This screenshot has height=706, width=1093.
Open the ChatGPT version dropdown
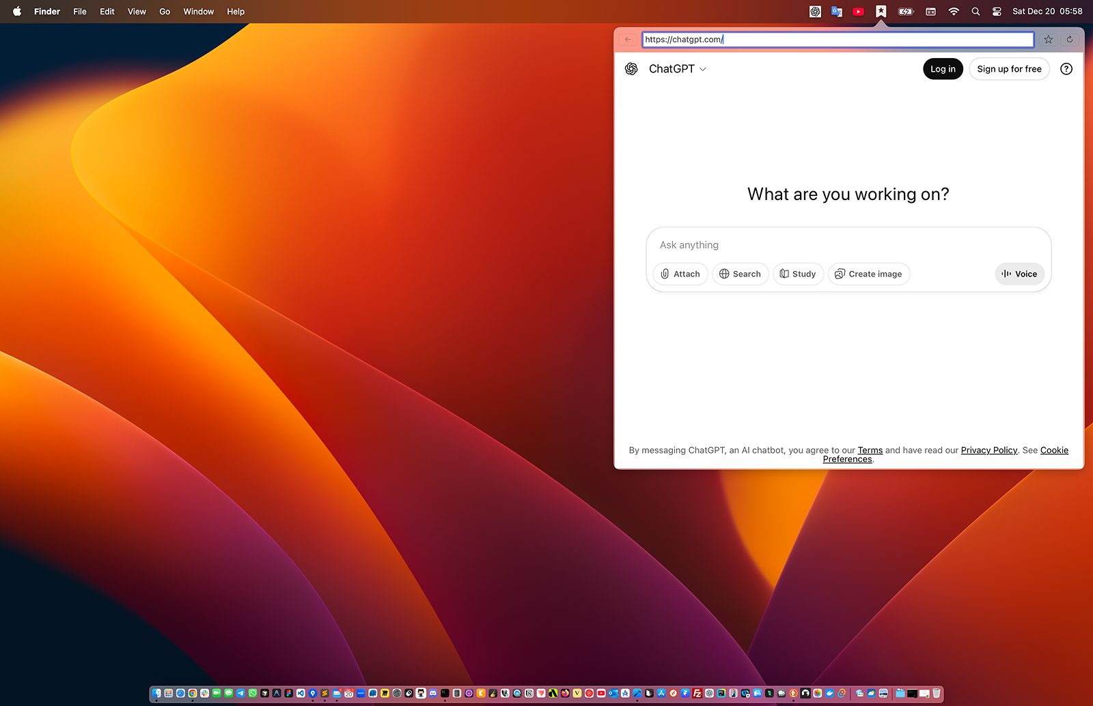pyautogui.click(x=703, y=69)
